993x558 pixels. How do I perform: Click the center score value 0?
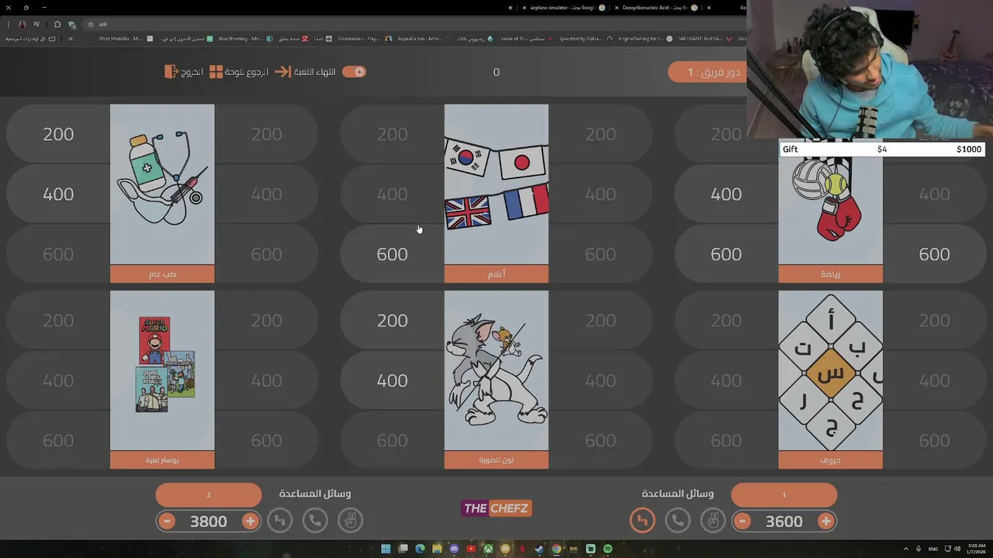496,72
